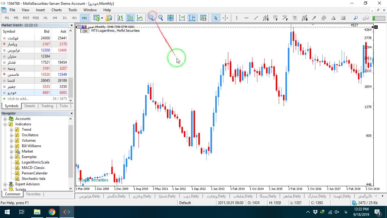Select the Stochastic-tala indicator
This screenshot has height=218, width=387.
coord(33,179)
